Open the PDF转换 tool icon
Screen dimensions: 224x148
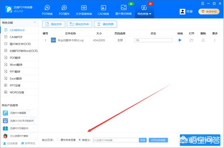click(47, 8)
